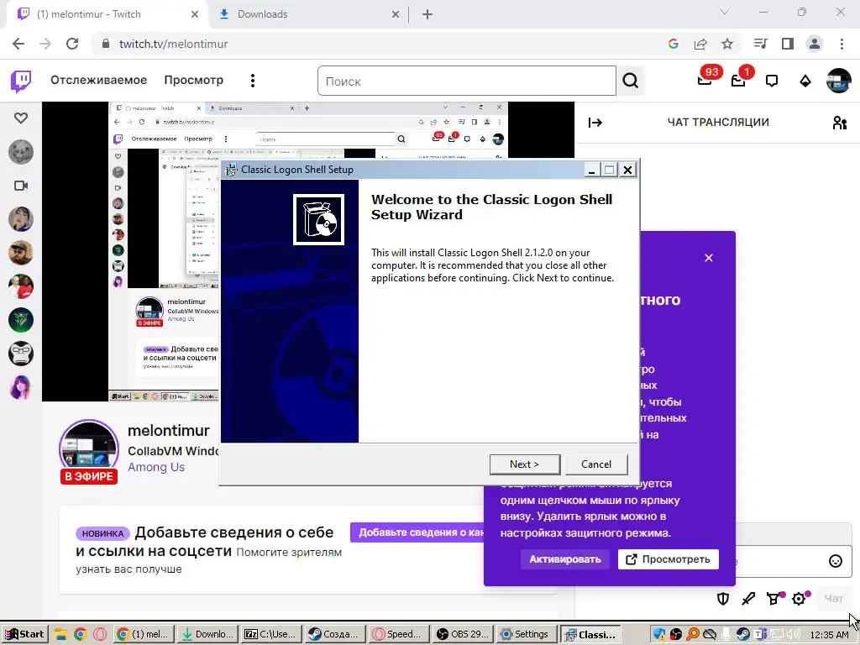Open the gray cat avatar channel in sidebar
The height and width of the screenshot is (645, 860).
tap(21, 152)
